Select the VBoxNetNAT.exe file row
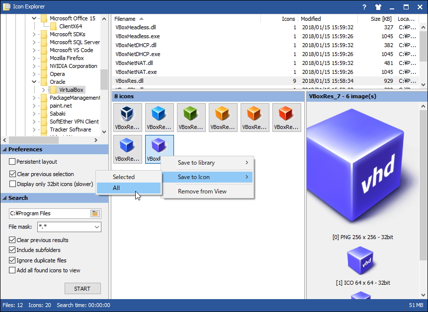Viewport: 428px width, 312px height. click(265, 72)
